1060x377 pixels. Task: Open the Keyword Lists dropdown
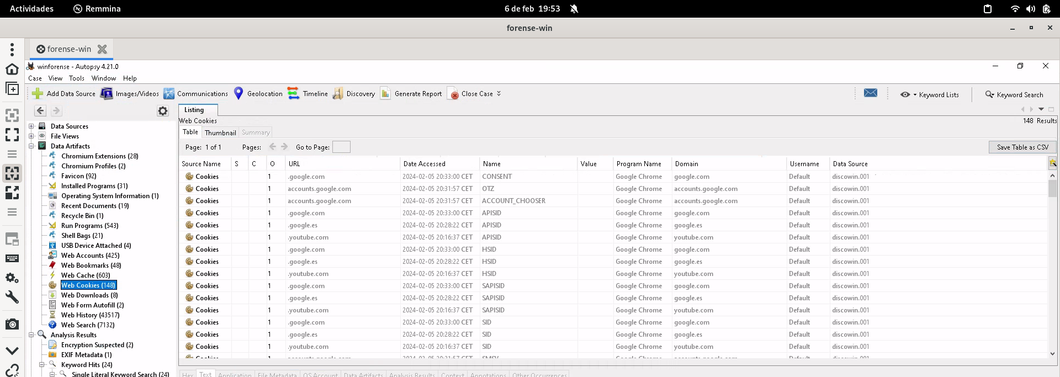[x=930, y=94]
